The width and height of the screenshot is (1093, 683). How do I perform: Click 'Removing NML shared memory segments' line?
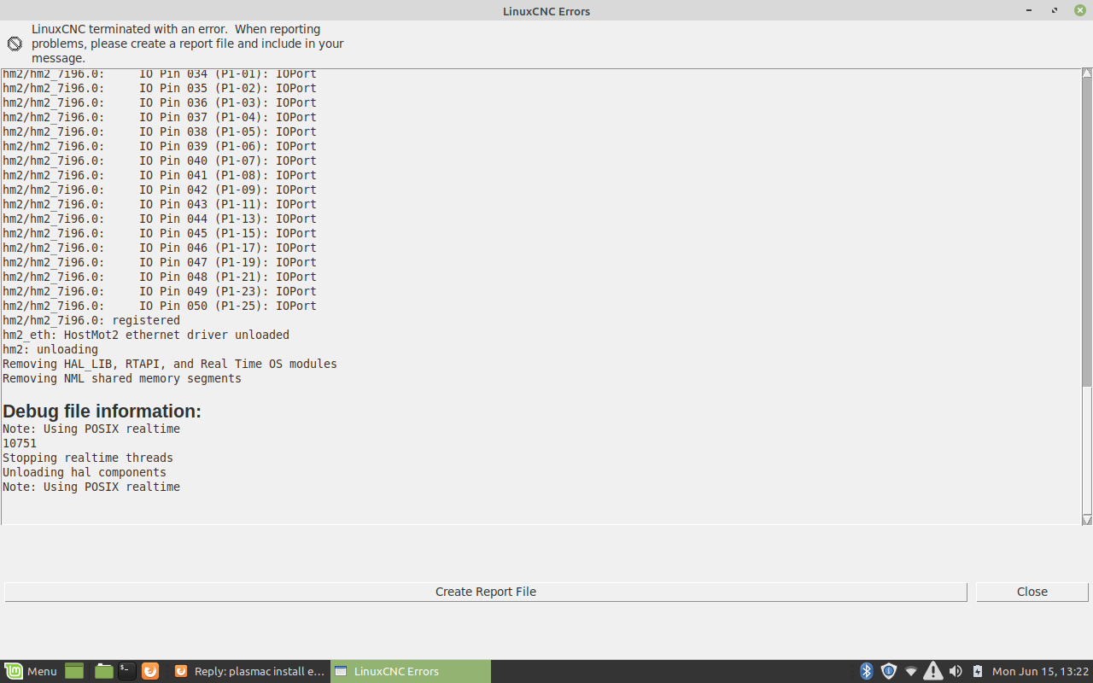click(122, 378)
